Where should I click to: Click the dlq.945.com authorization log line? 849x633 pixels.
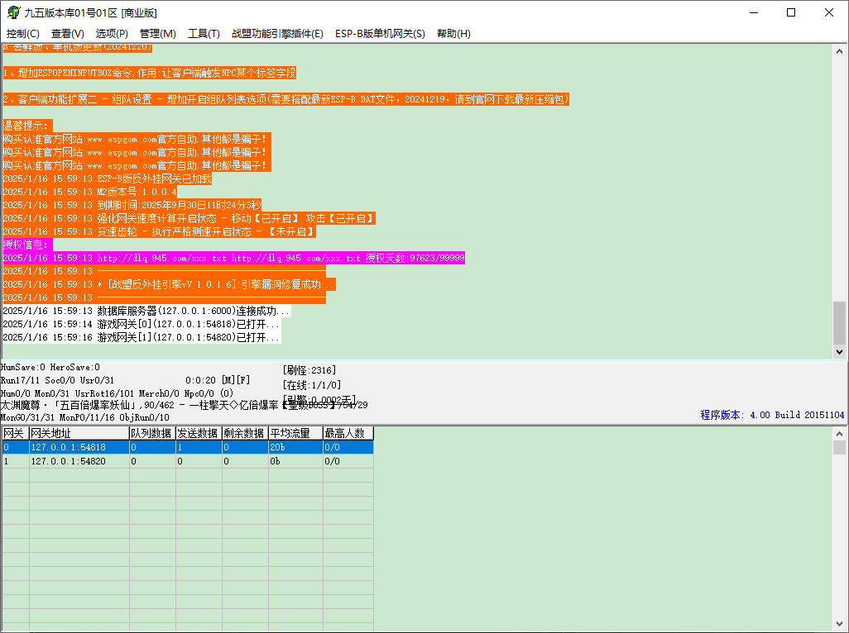click(x=233, y=258)
